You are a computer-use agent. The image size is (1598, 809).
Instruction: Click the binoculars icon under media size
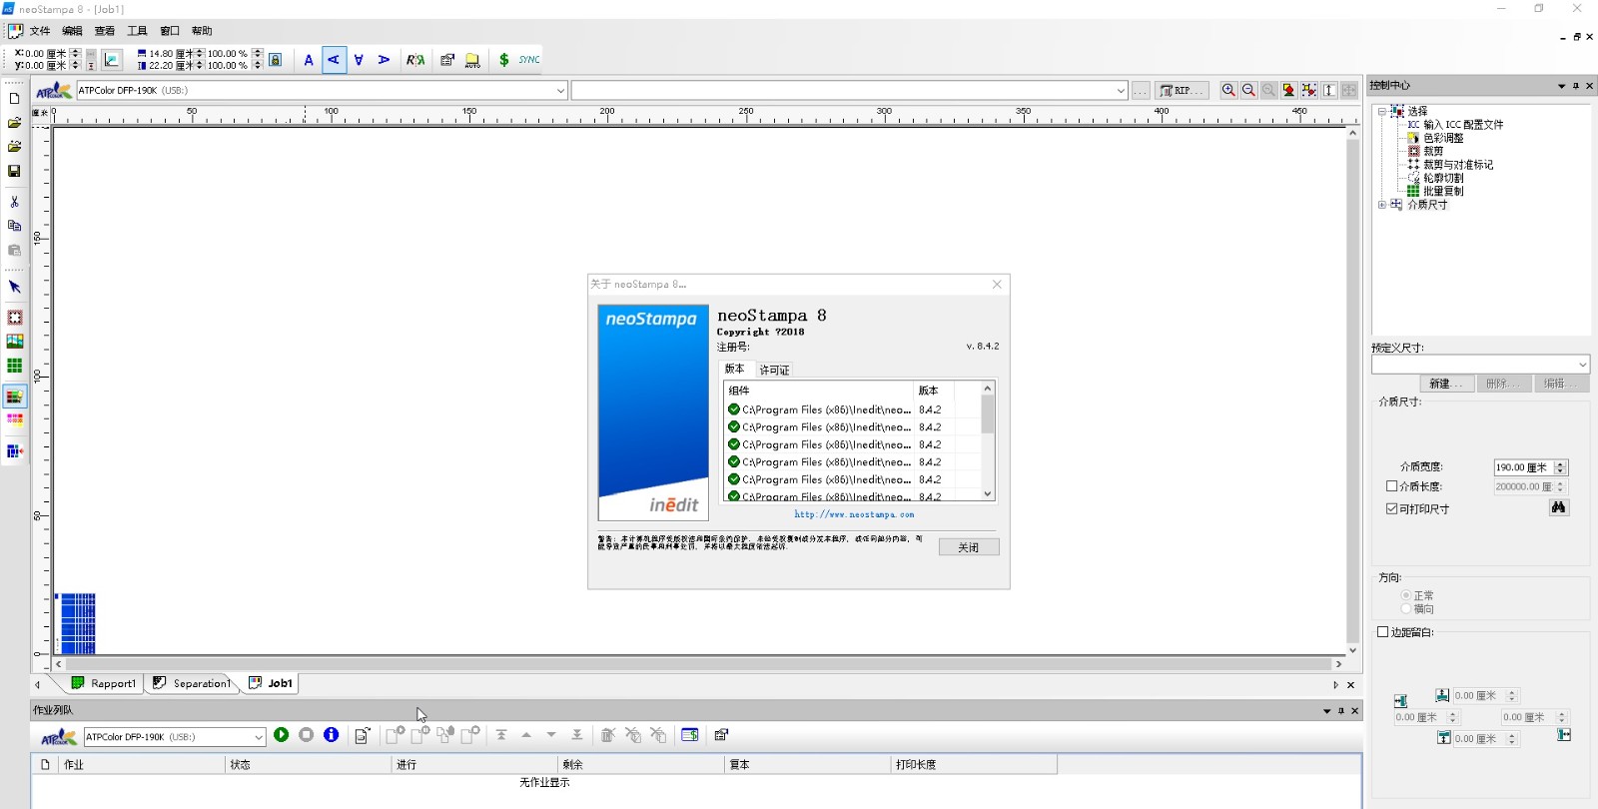(x=1559, y=507)
